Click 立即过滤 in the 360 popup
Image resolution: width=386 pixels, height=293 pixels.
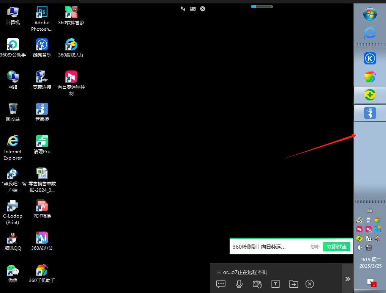coord(337,247)
